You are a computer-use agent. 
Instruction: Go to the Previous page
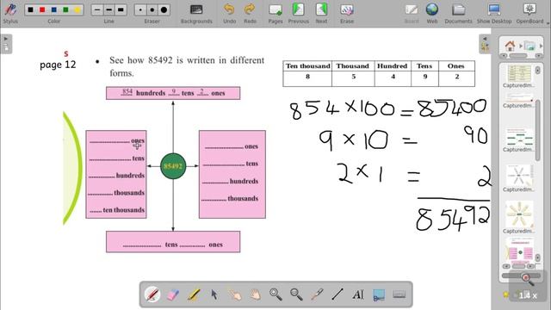299,13
